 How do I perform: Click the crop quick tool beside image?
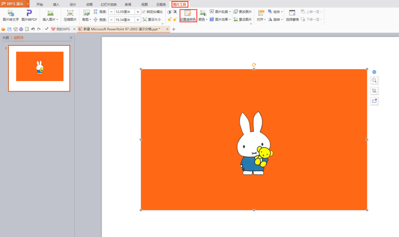click(x=374, y=91)
